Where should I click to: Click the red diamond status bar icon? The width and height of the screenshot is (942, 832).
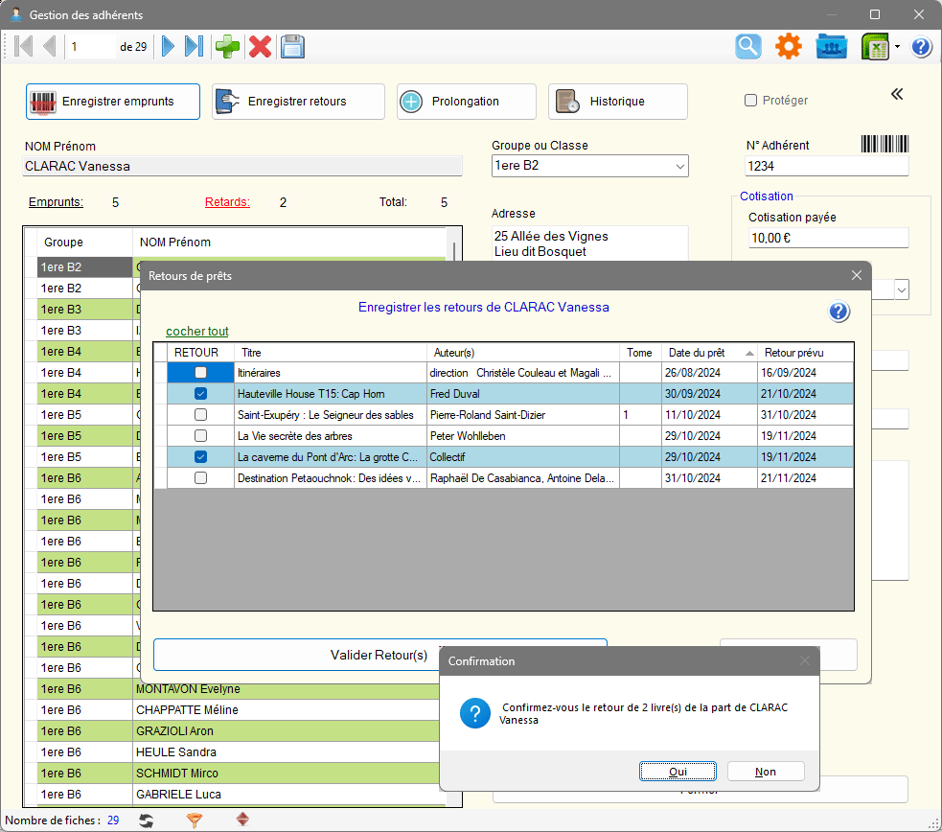tap(242, 820)
